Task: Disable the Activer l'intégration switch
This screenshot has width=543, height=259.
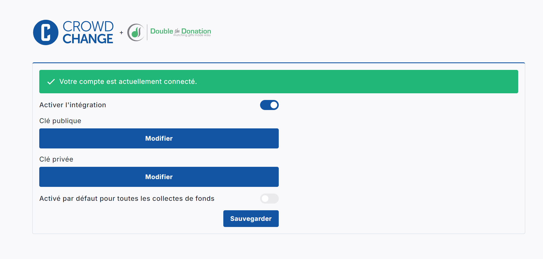Action: point(269,105)
